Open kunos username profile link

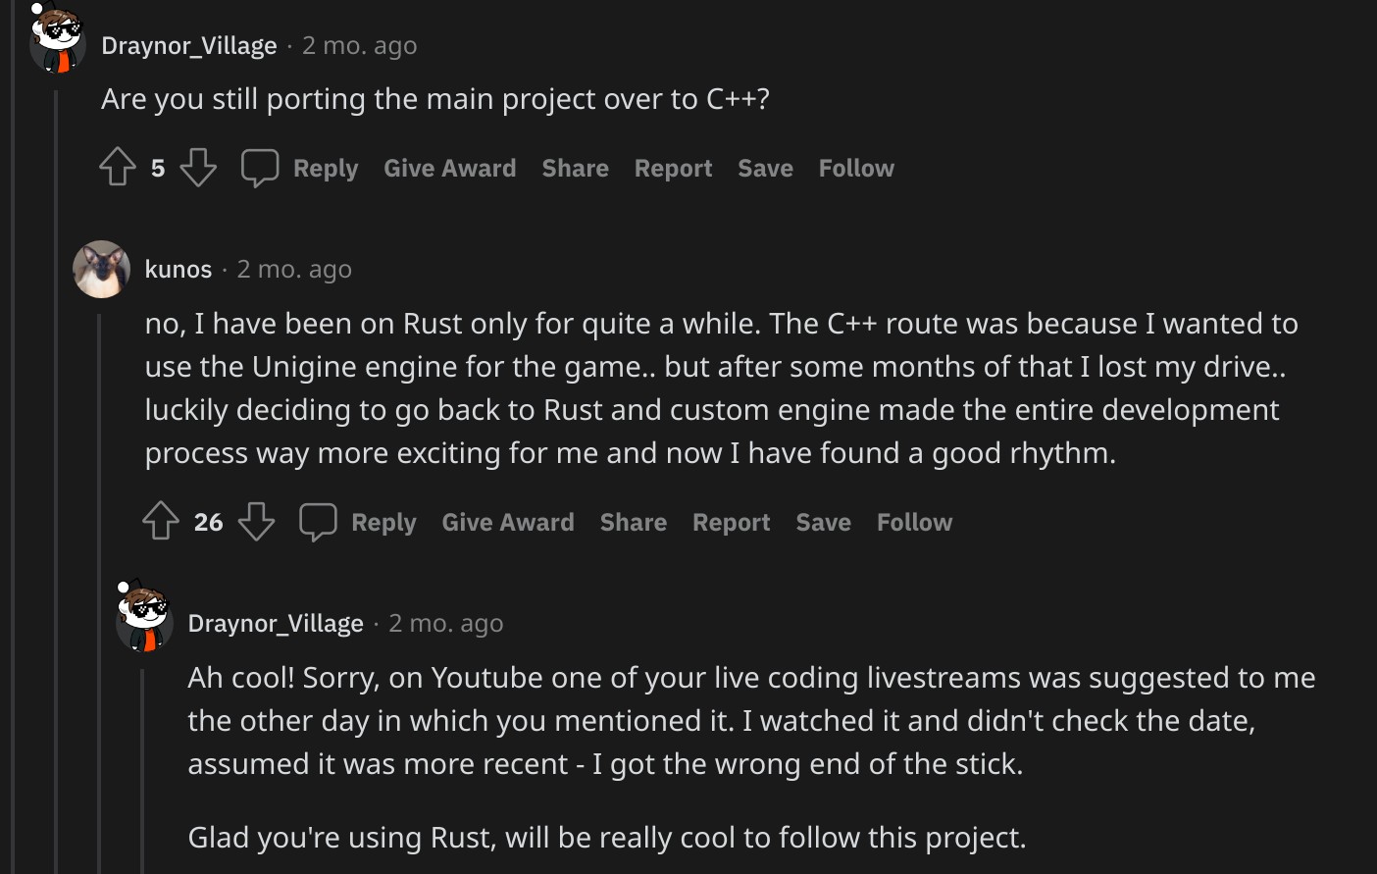pos(178,269)
